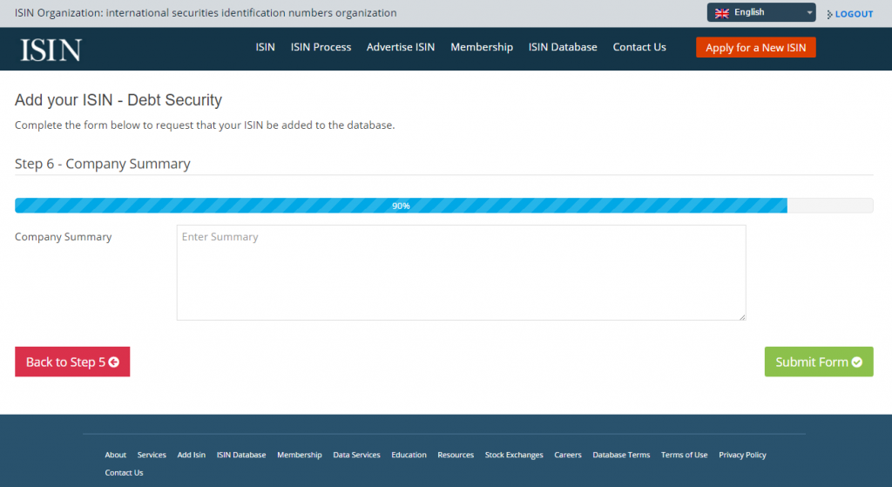The image size is (892, 487).
Task: Click the UK flag language icon
Action: (722, 13)
